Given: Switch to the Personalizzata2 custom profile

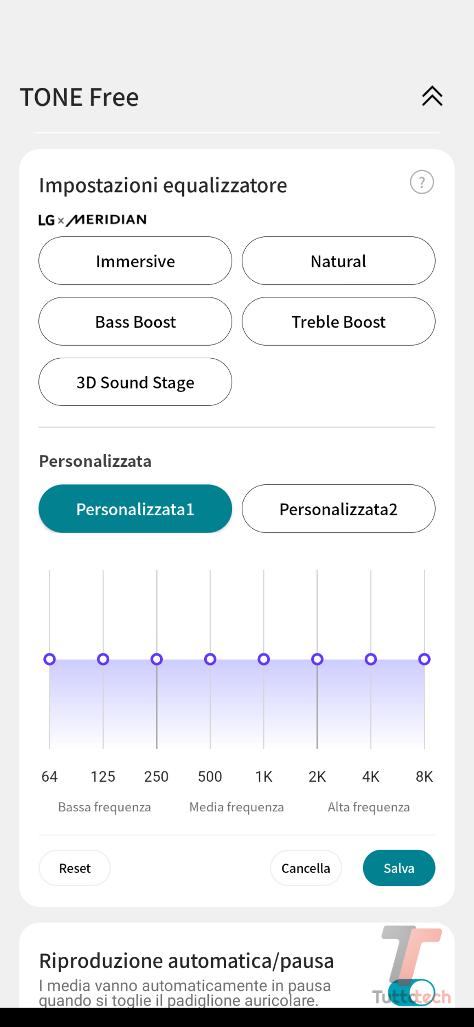Looking at the screenshot, I should [338, 509].
